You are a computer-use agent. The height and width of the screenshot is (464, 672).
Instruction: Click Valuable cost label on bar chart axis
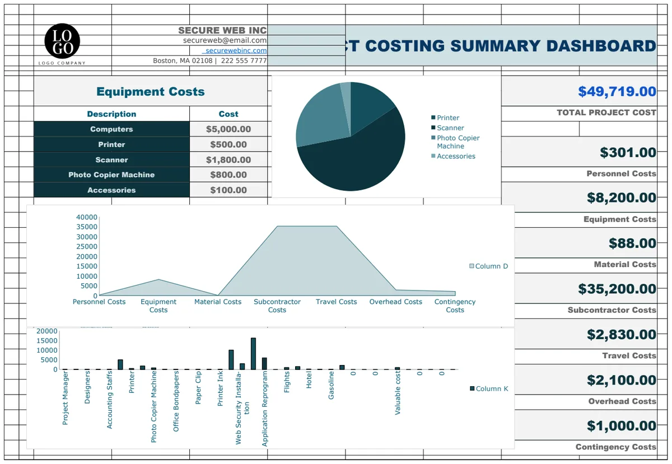click(398, 392)
